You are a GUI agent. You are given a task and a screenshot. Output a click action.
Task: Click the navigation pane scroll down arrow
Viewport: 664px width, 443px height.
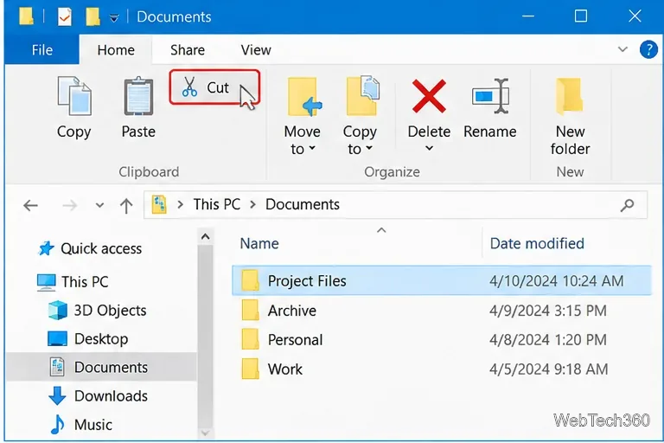(206, 433)
